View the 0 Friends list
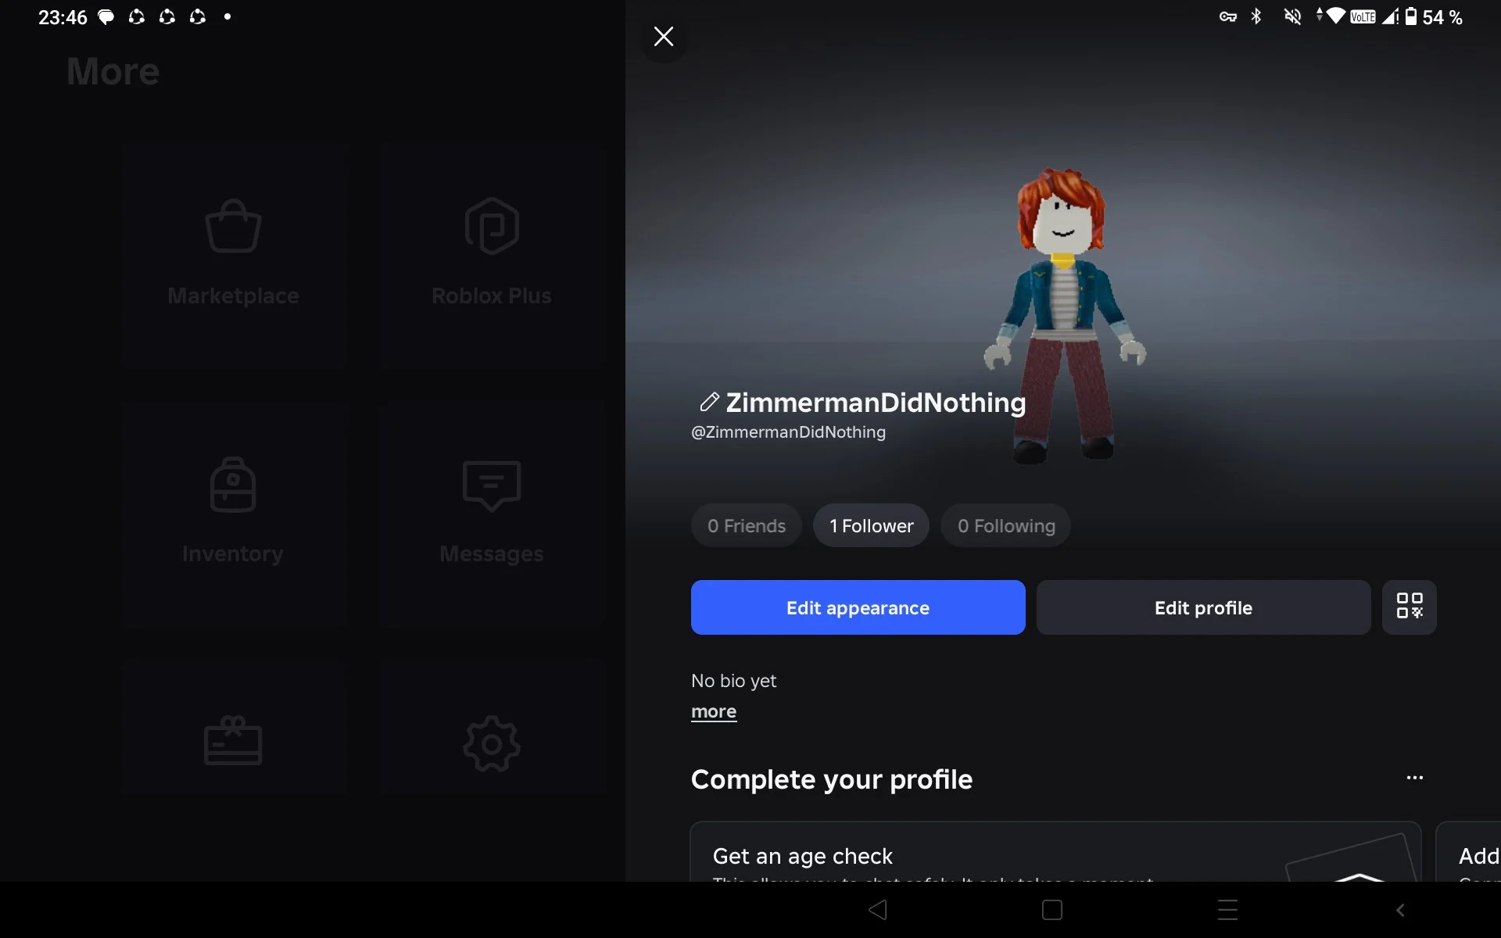The height and width of the screenshot is (938, 1501). [x=747, y=525]
